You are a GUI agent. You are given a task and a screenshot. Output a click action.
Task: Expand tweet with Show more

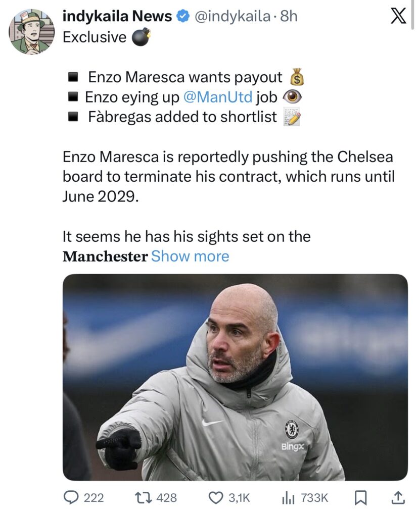click(190, 256)
